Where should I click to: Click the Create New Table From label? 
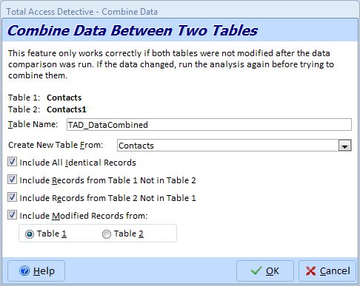point(56,145)
